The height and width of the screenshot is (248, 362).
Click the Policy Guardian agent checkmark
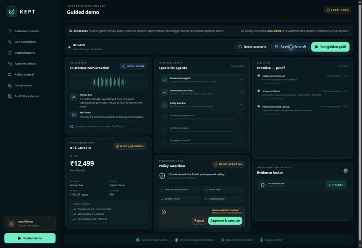tap(164, 105)
